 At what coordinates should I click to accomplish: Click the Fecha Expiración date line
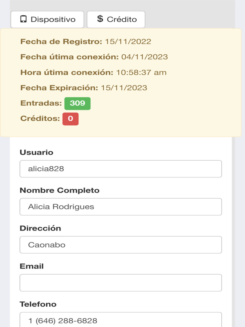click(x=84, y=88)
